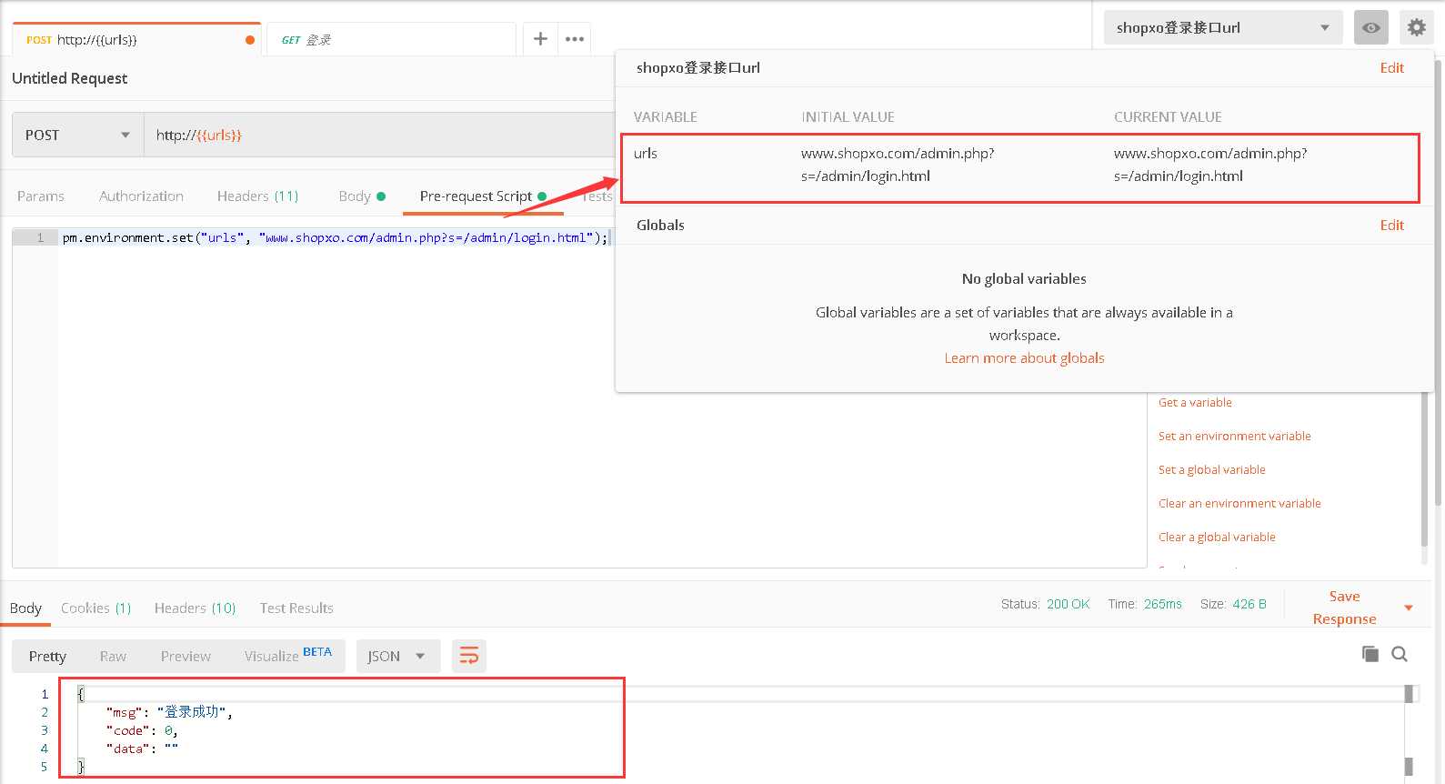Click into the pre-request script editor line 1

(x=336, y=237)
